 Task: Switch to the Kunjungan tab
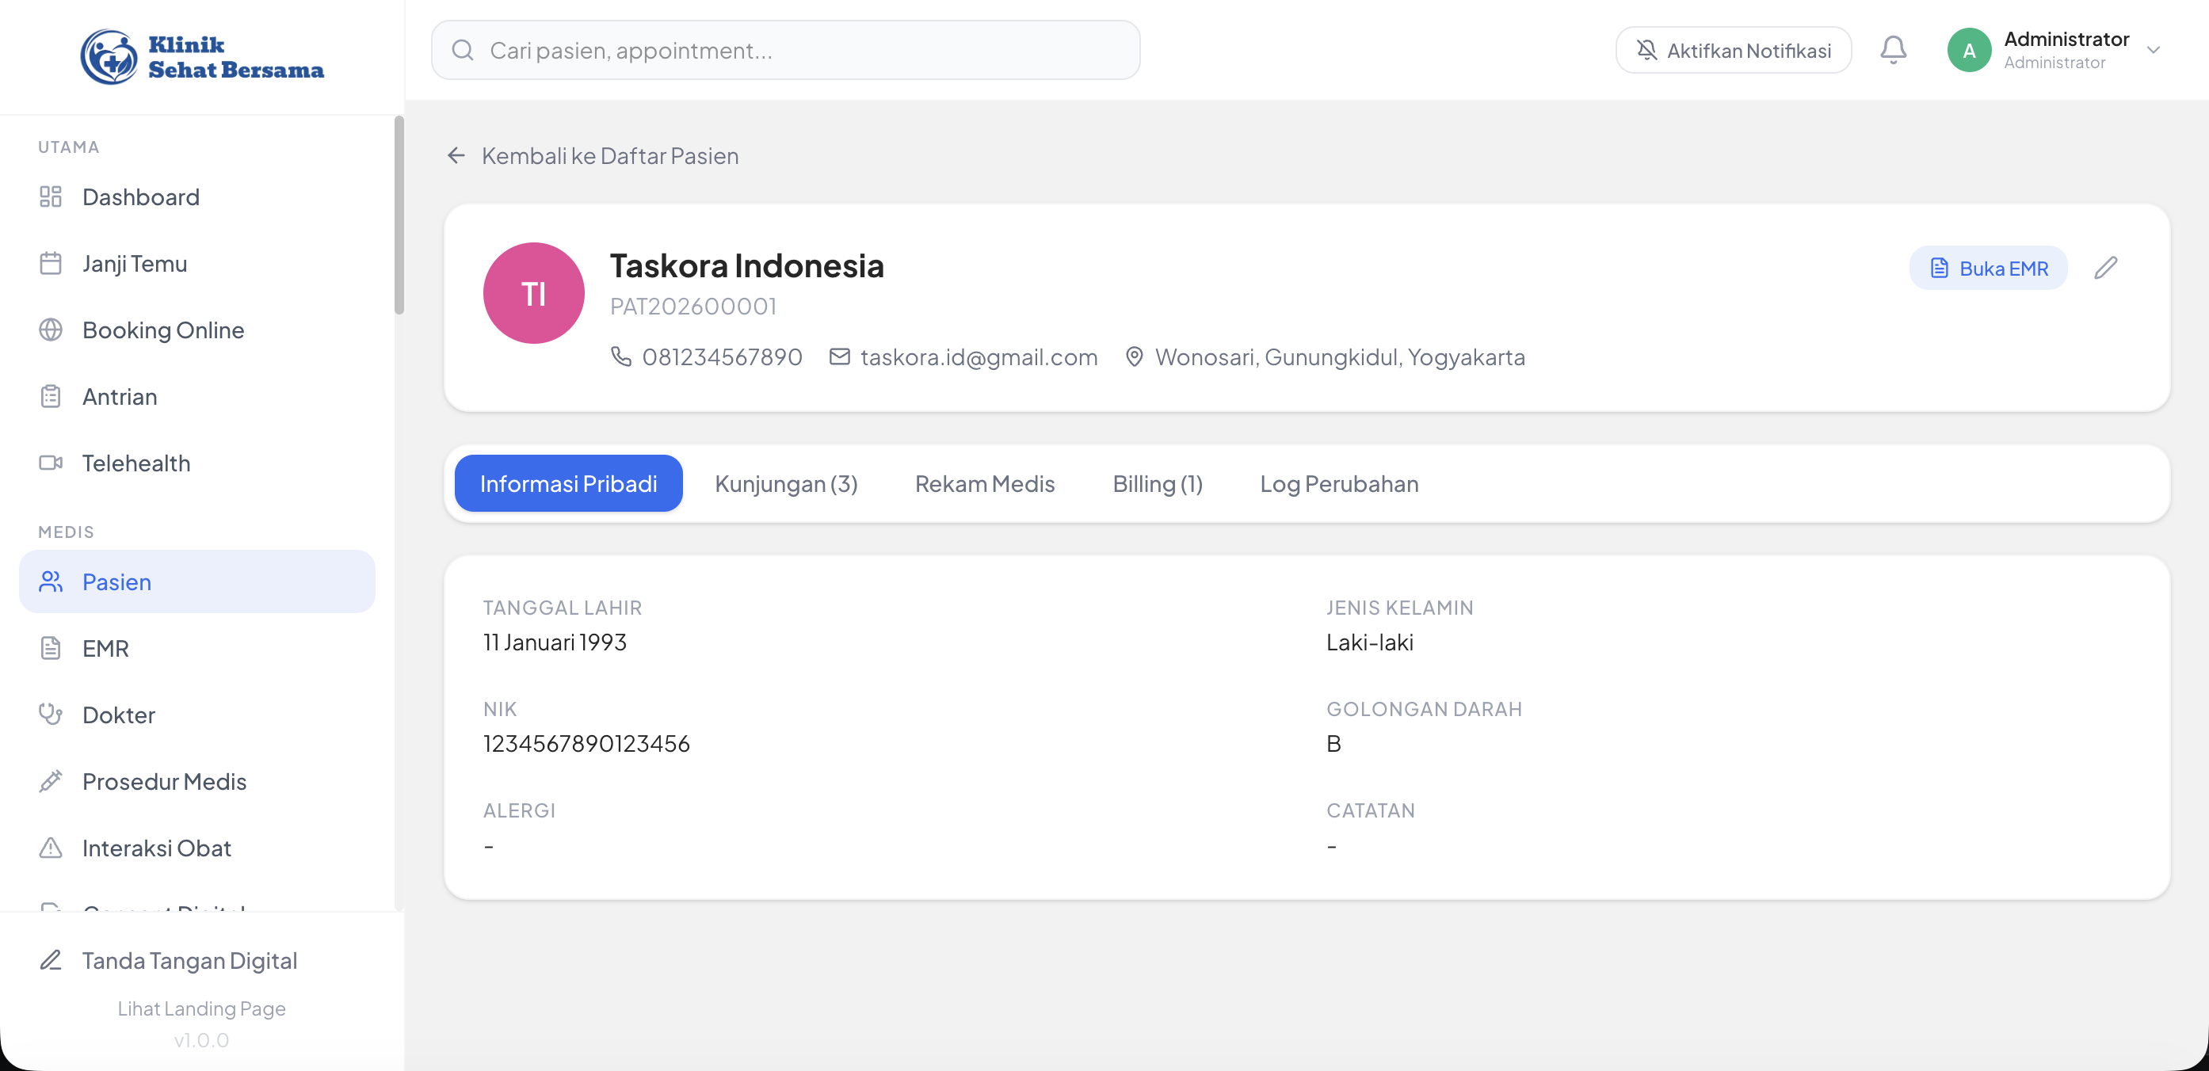(x=785, y=482)
